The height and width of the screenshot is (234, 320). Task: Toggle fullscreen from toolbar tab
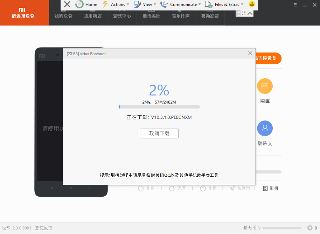(244, 13)
